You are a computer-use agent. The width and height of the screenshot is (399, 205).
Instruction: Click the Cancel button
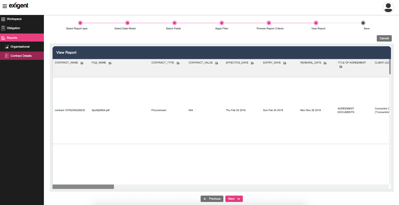[384, 38]
